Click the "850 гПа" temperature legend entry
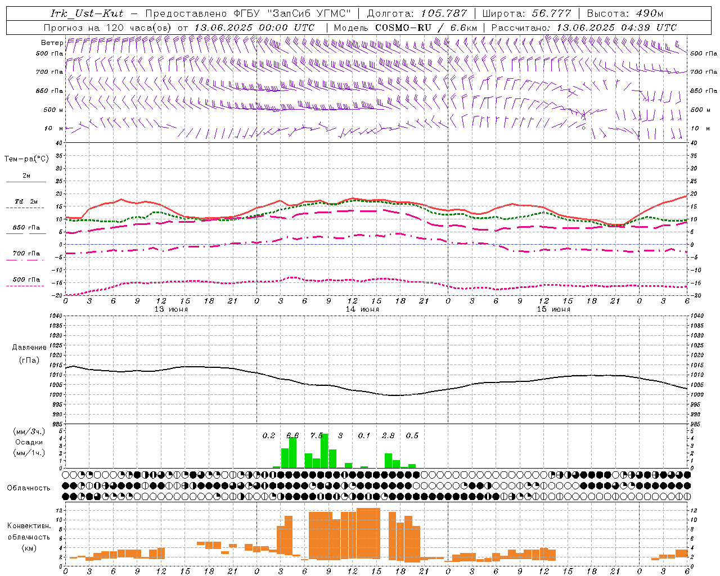Viewport: 720px width, 576px height. 26,227
